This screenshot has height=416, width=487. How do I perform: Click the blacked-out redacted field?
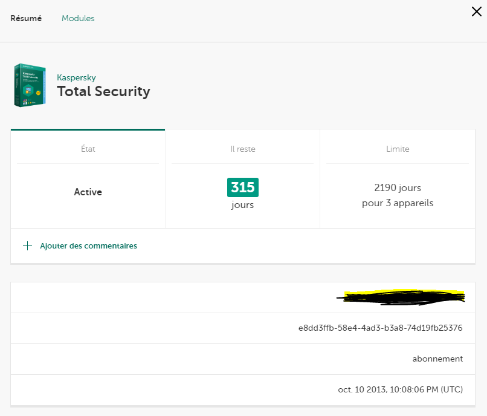pyautogui.click(x=403, y=296)
